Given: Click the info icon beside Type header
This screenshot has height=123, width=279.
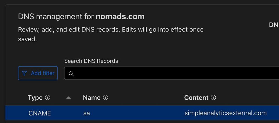Looking at the screenshot, I should 48,98.
